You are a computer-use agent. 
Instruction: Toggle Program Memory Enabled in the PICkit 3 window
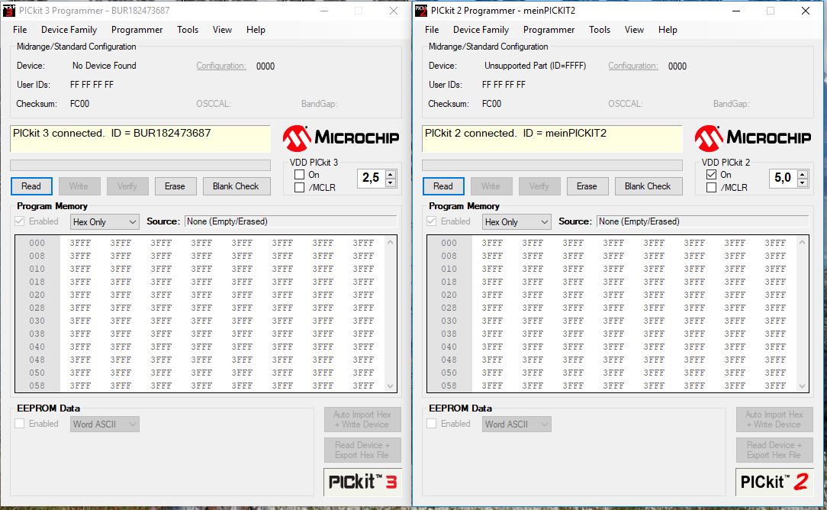click(20, 221)
